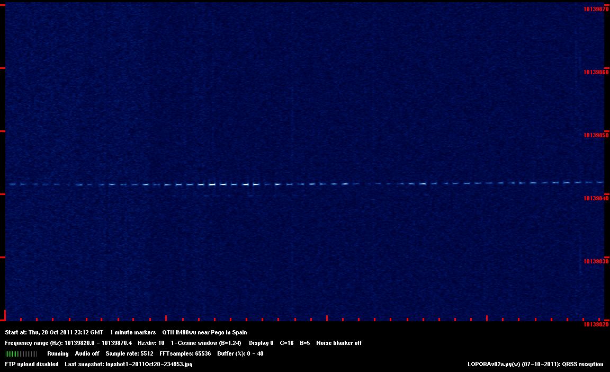Image resolution: width=610 pixels, height=372 pixels.
Task: Click the '1-Cosine window (B=1.24)' text
Action: (206, 343)
